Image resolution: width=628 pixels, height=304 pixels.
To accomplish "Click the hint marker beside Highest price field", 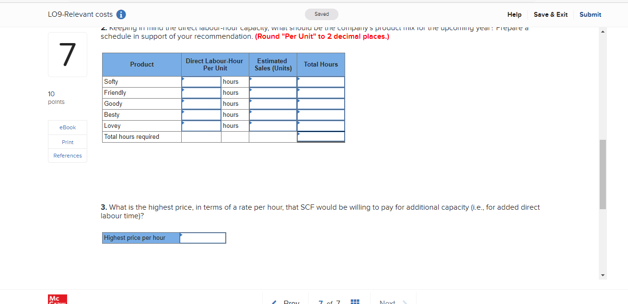I will click(181, 236).
